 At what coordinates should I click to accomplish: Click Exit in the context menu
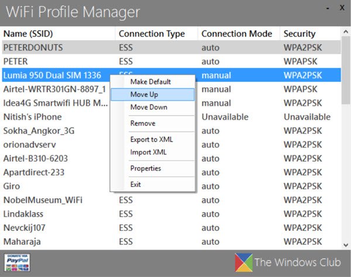pos(136,184)
